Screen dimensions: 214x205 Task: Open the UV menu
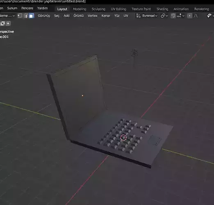126,16
